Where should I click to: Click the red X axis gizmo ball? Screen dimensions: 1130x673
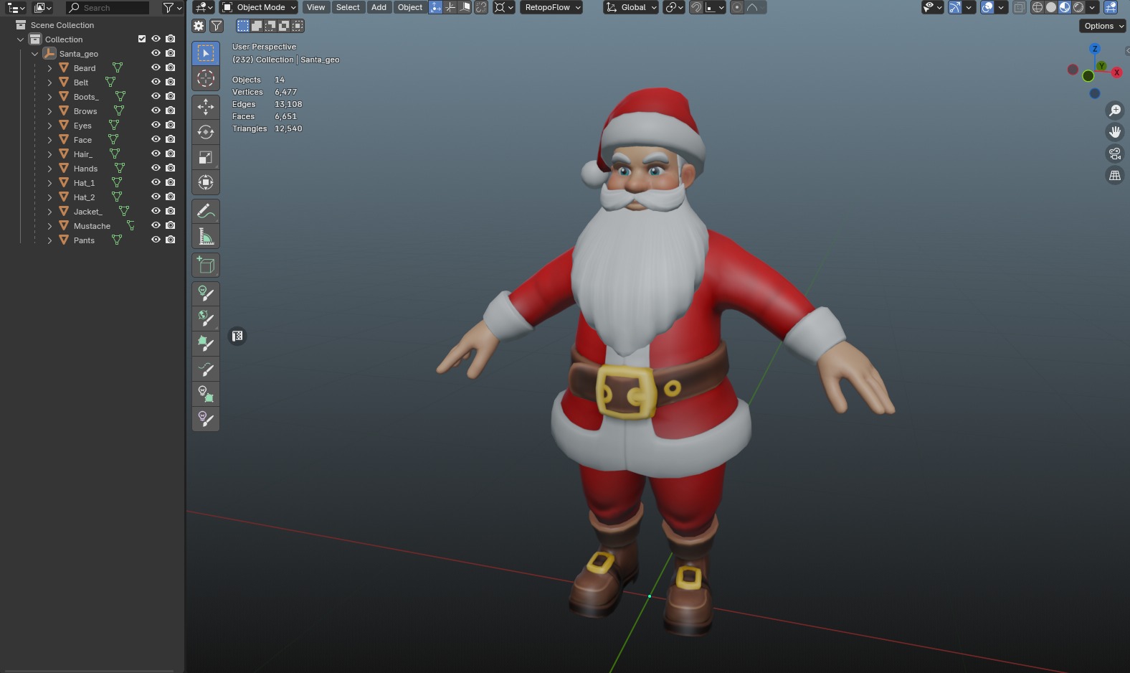(1116, 72)
